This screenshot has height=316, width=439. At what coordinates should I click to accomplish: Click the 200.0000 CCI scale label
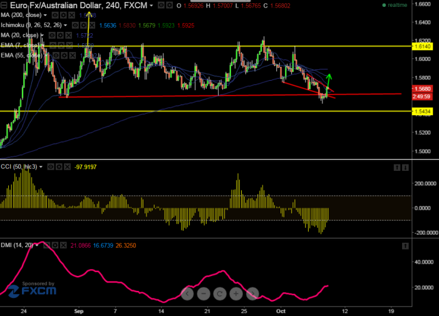click(425, 183)
